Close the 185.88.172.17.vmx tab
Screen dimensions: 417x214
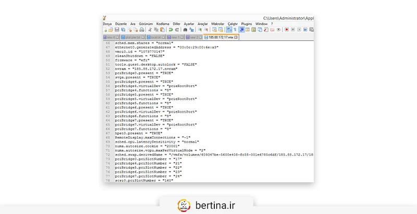236,37
